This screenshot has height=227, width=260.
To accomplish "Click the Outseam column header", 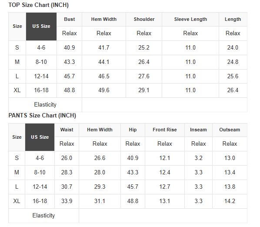I will 230,130.
